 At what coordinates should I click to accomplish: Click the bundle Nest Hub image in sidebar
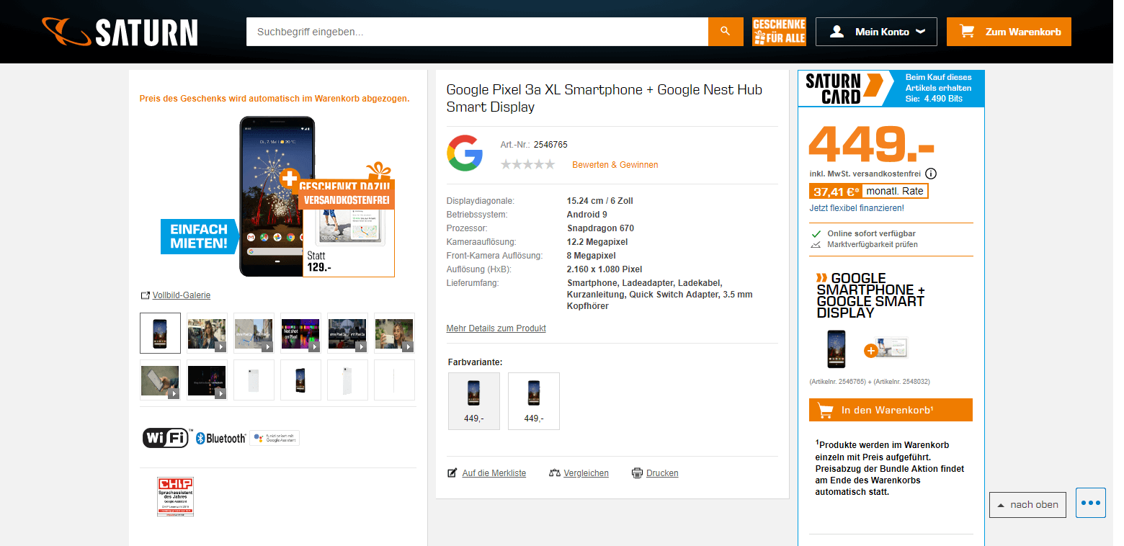click(892, 347)
